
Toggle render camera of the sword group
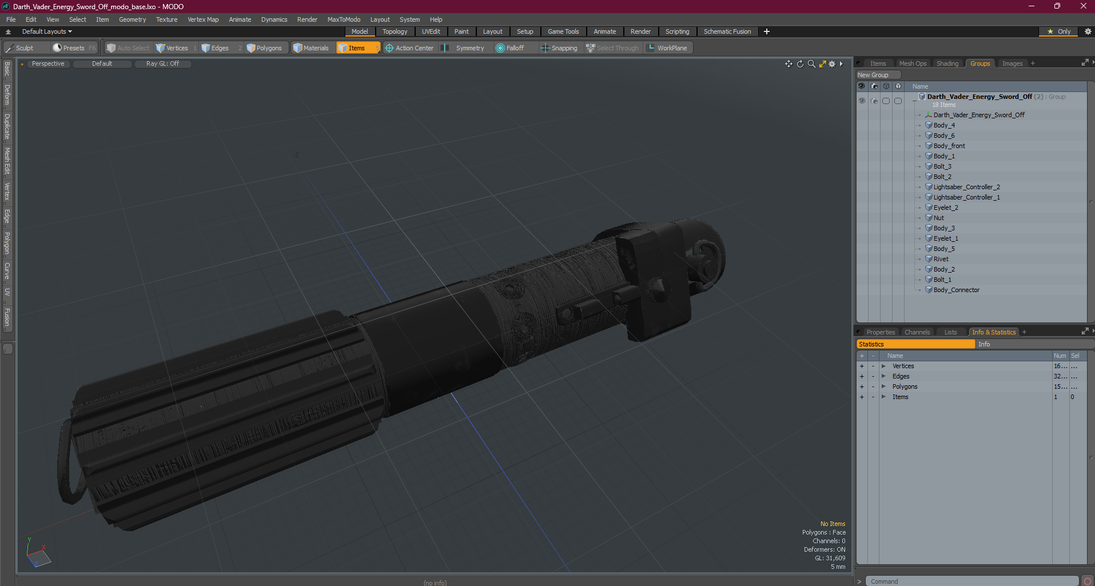click(x=874, y=101)
